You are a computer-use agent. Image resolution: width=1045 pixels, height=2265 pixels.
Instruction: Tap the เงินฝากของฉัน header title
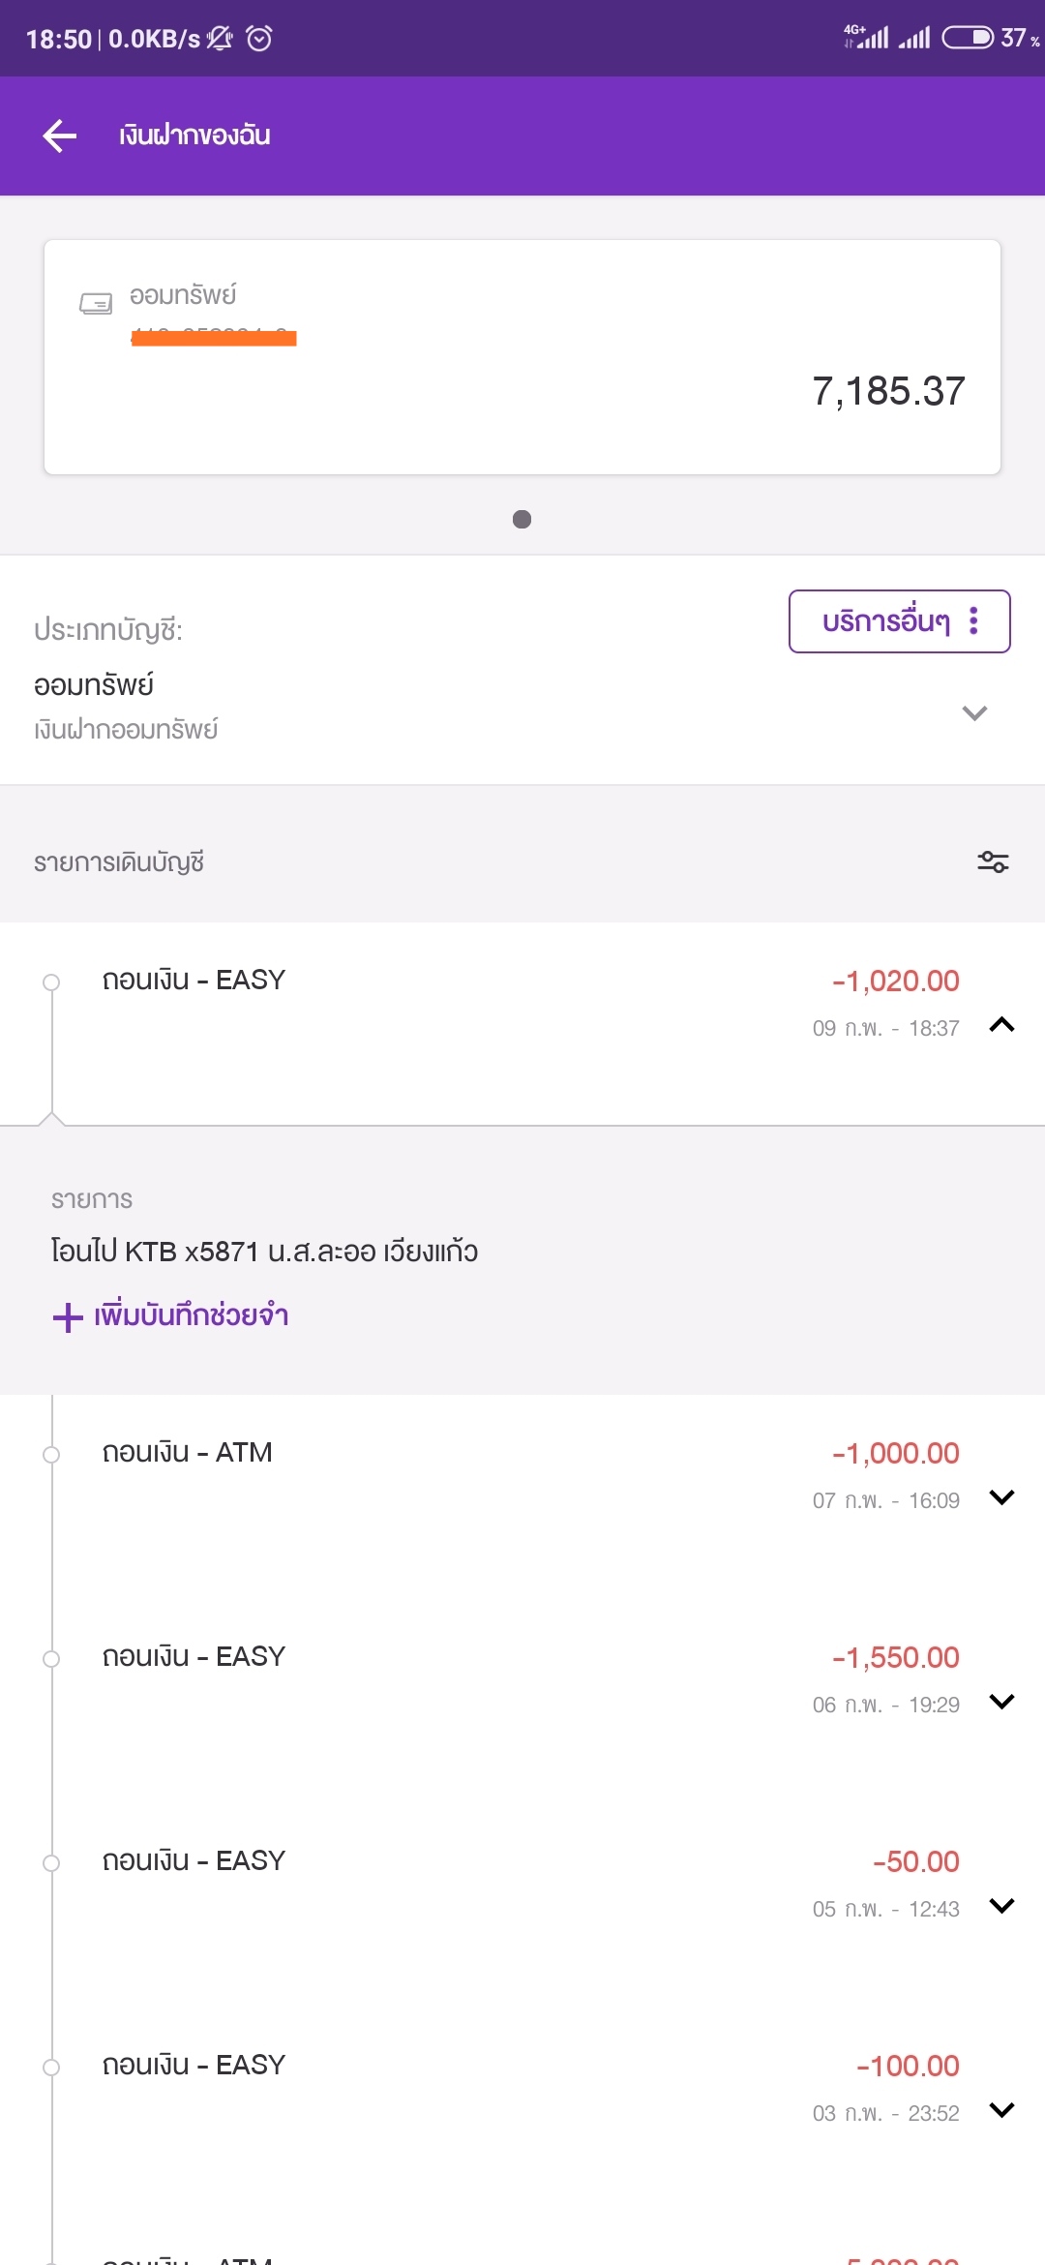194,136
